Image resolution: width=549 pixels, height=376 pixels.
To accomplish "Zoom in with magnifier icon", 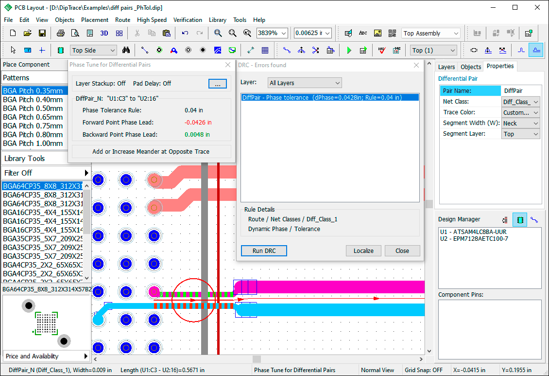I will (x=218, y=33).
